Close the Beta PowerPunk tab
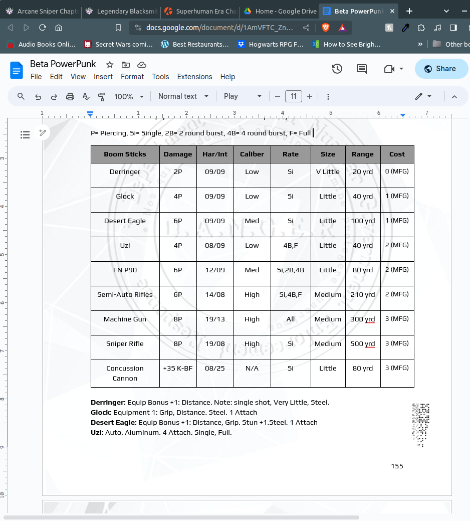This screenshot has height=521, width=470. tap(392, 11)
